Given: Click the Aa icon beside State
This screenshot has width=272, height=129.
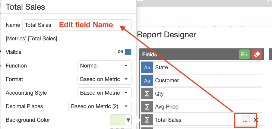Looking at the screenshot, I should click(x=147, y=67).
